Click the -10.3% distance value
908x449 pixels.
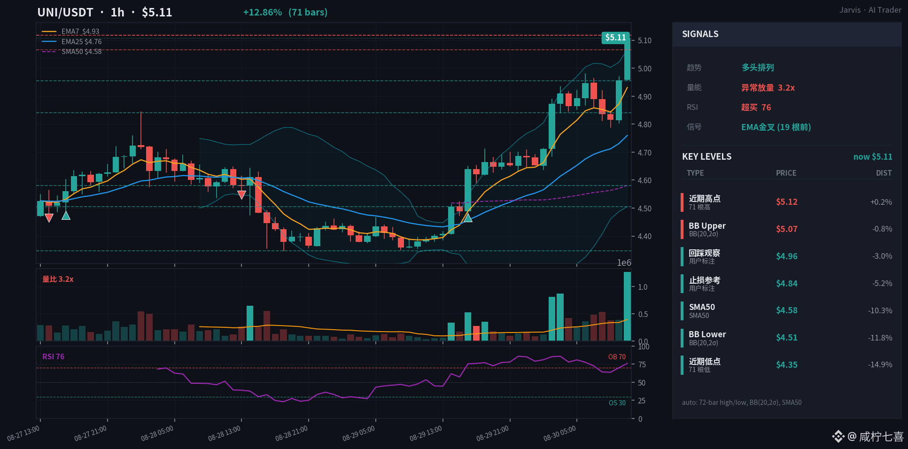[880, 310]
